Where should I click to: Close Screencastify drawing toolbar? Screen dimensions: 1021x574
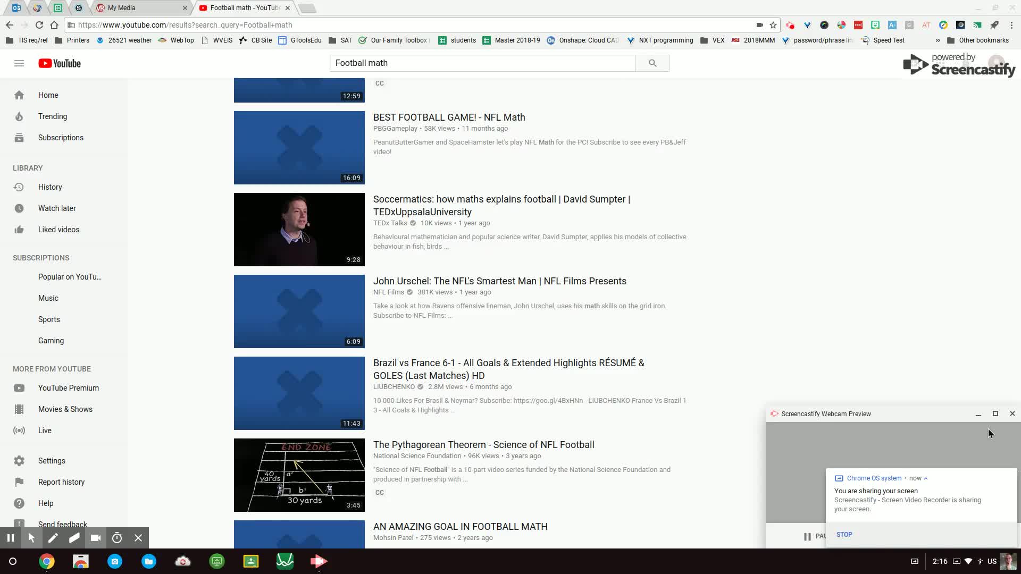(x=138, y=538)
